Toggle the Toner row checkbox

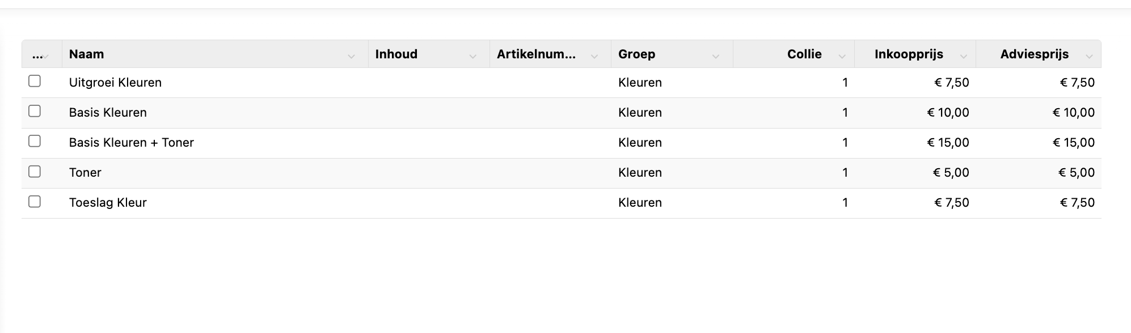(x=35, y=172)
